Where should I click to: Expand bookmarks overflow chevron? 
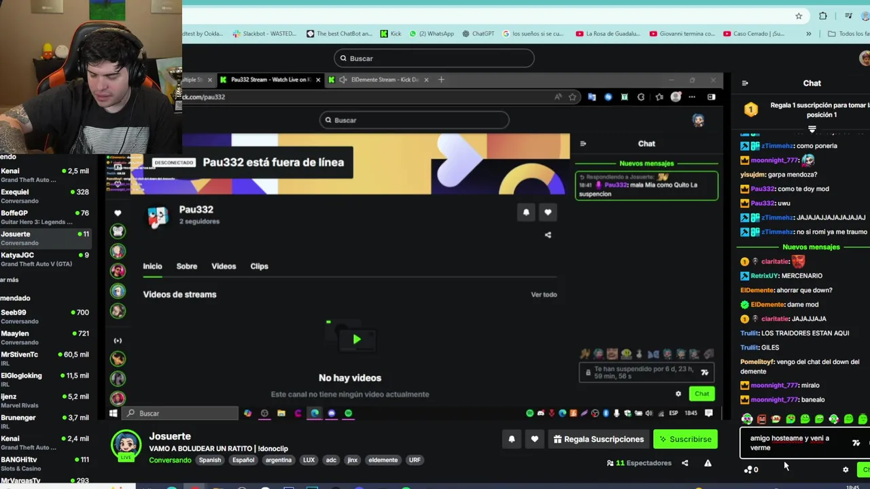808,33
